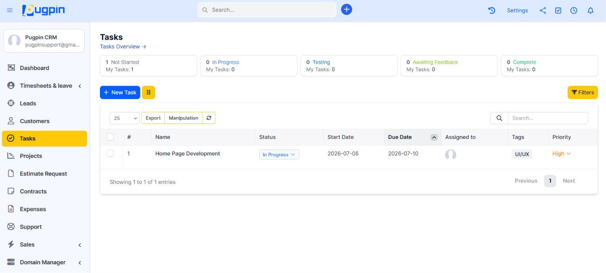Viewport: 606px width, 273px height.
Task: Open the Home Page Development task name
Action: coord(188,154)
